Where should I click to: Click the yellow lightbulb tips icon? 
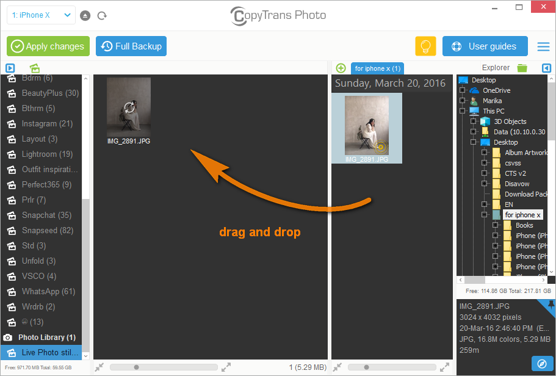tap(425, 46)
